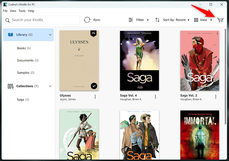Click the library vertical scrollbar

tap(225, 76)
